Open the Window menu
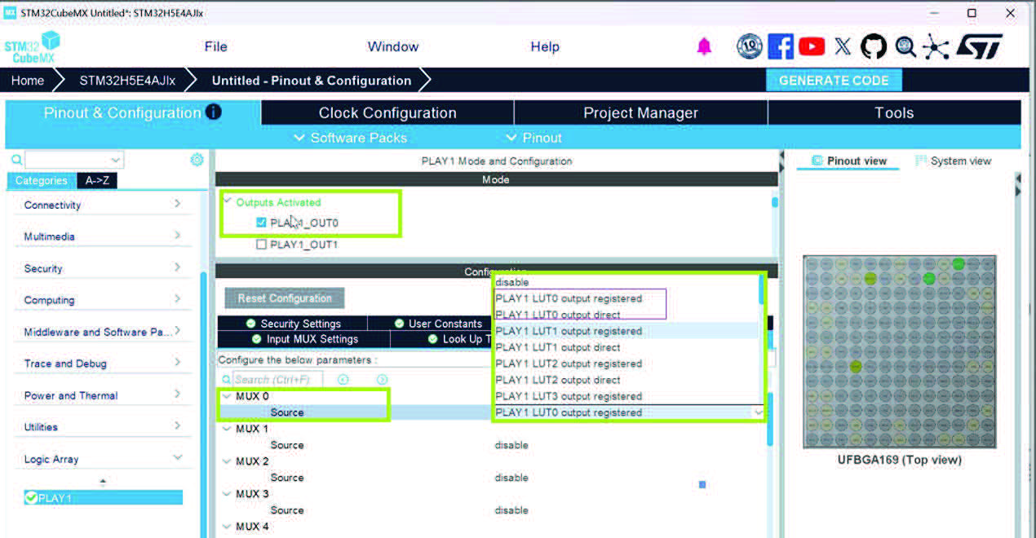This screenshot has width=1036, height=538. click(392, 46)
